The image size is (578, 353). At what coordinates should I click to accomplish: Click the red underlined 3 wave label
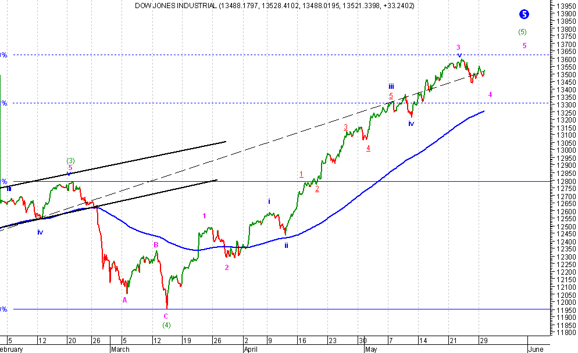(345, 127)
